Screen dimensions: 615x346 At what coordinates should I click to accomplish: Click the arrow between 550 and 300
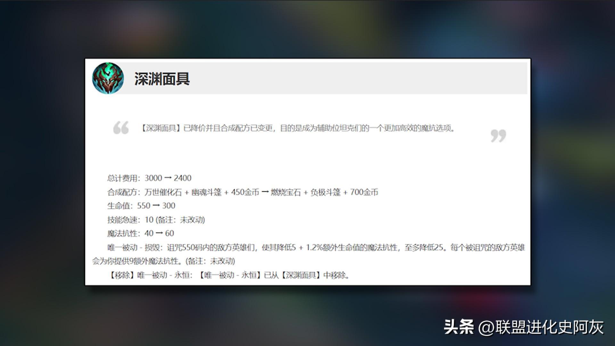[156, 206]
